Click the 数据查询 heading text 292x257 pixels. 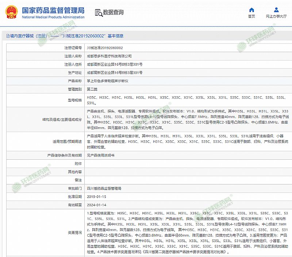click(x=114, y=12)
